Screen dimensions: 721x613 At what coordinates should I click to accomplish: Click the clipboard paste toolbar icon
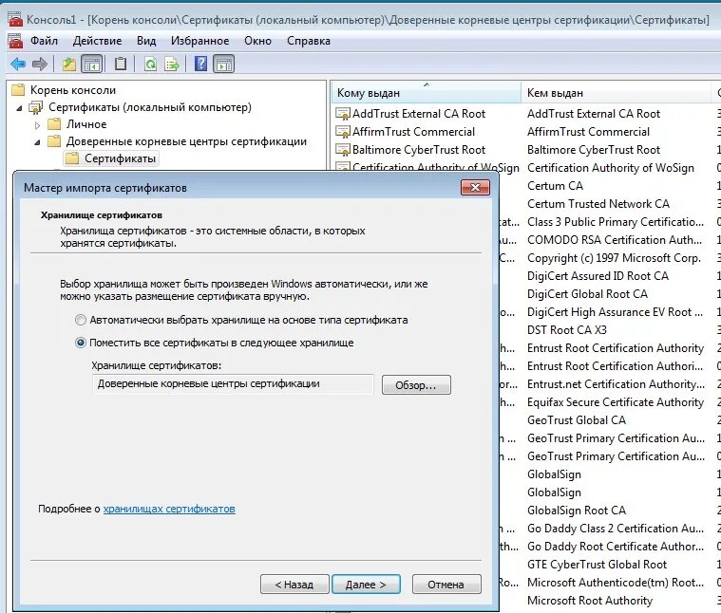click(x=121, y=64)
